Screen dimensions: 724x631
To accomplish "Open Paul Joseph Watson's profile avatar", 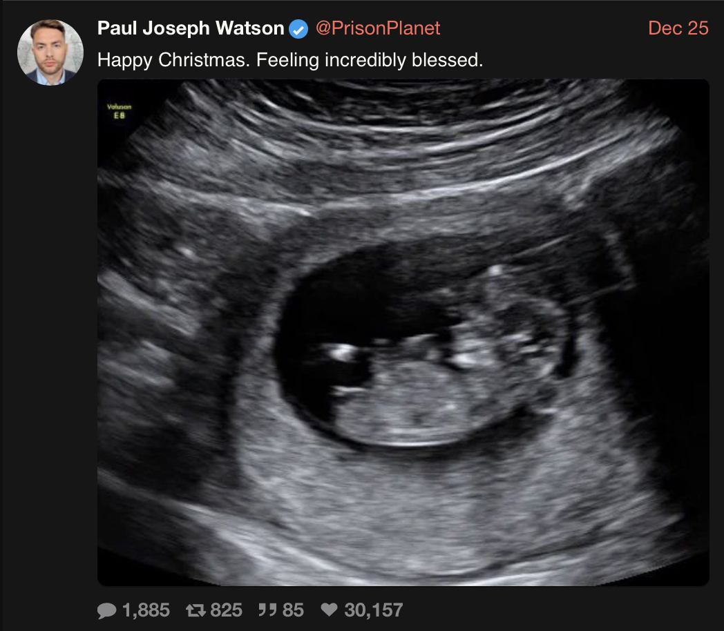I will coord(50,52).
